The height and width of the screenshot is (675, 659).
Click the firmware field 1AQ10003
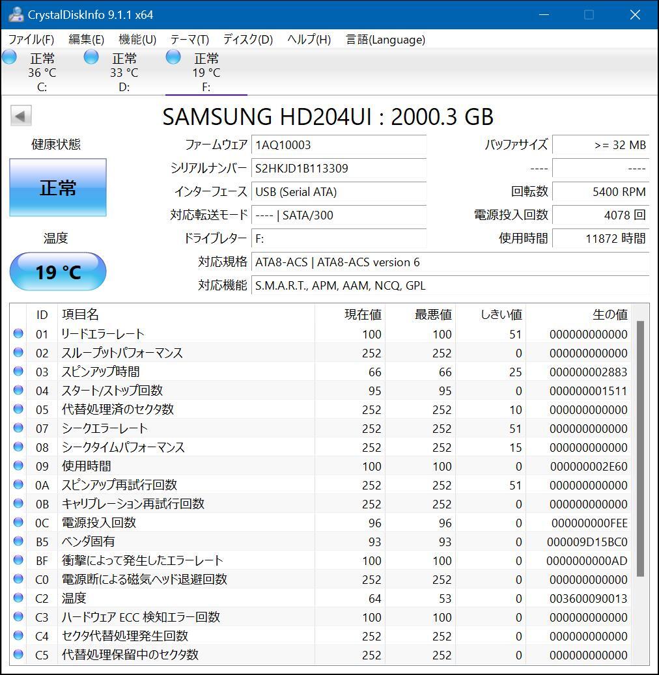pos(339,145)
